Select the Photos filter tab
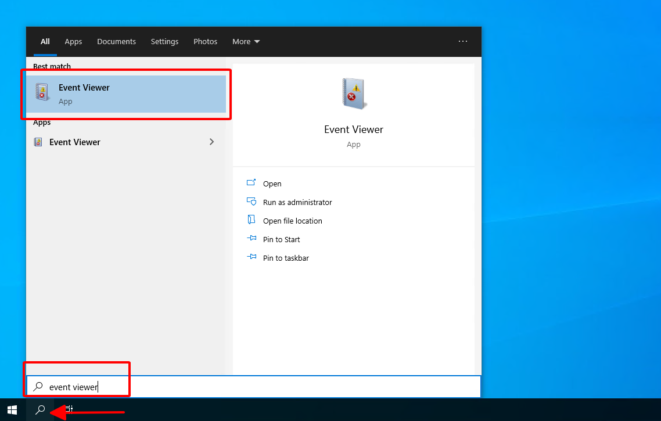661x421 pixels. point(205,41)
